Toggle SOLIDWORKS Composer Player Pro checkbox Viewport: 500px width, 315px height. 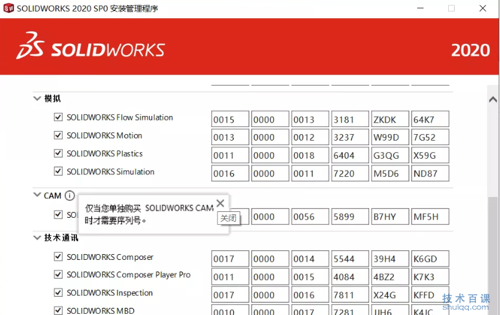[x=58, y=274]
